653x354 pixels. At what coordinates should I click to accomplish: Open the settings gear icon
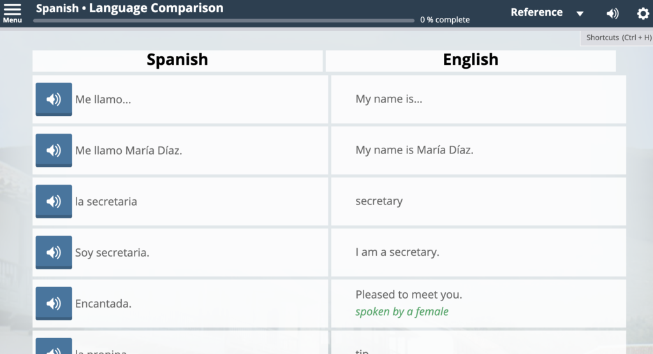(x=643, y=13)
